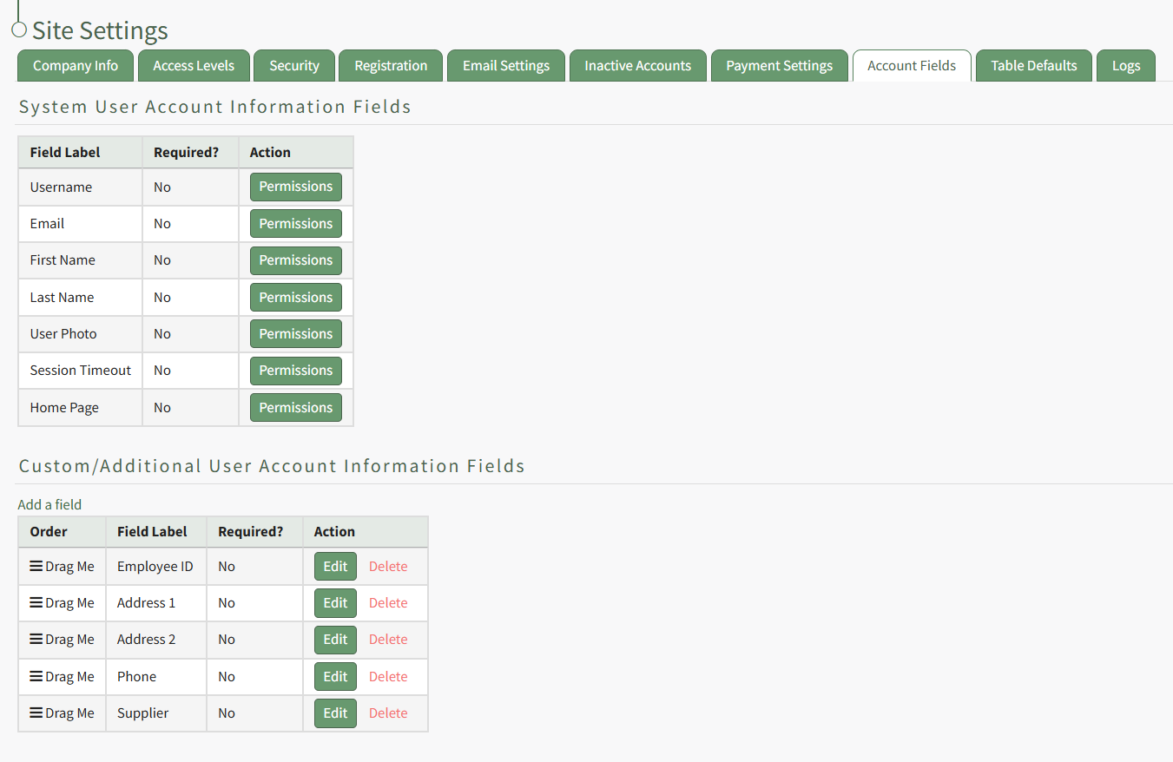
Task: Delete the Address 1 custom field
Action: [x=388, y=603]
